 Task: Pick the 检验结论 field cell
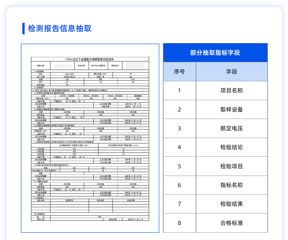click(x=232, y=147)
